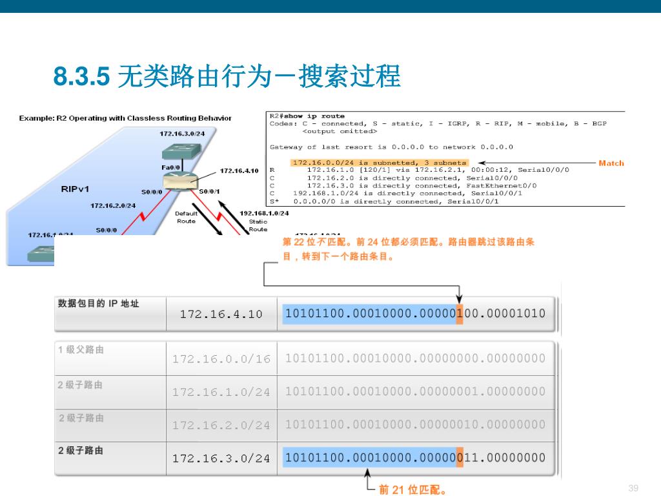Click the orange note 第 22 位不匹配
This screenshot has width=661, height=496.
tap(408, 249)
